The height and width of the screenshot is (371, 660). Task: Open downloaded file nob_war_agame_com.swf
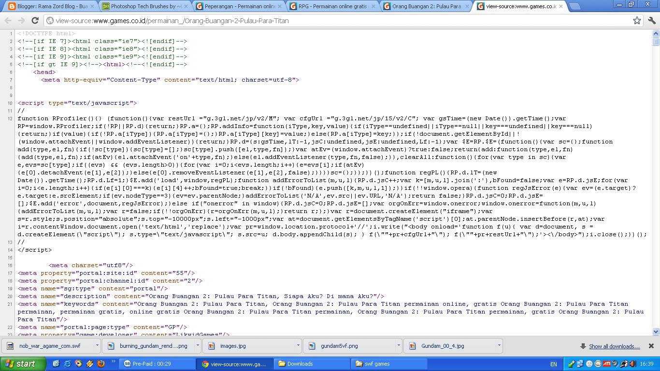tap(48, 346)
